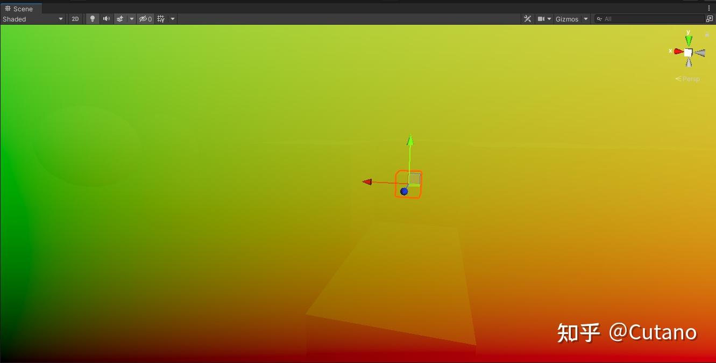Toggle the grid visibility icon
The height and width of the screenshot is (363, 716).
[159, 19]
